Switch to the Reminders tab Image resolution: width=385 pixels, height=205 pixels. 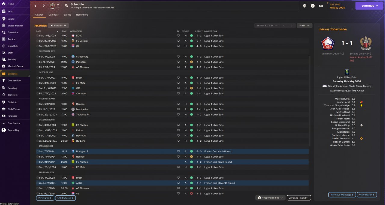[82, 15]
